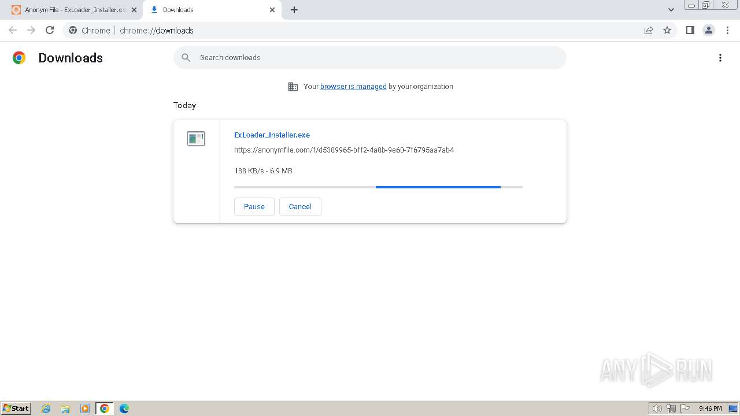Viewport: 740px width, 416px height.
Task: Click the browser back arrow
Action: tap(13, 30)
